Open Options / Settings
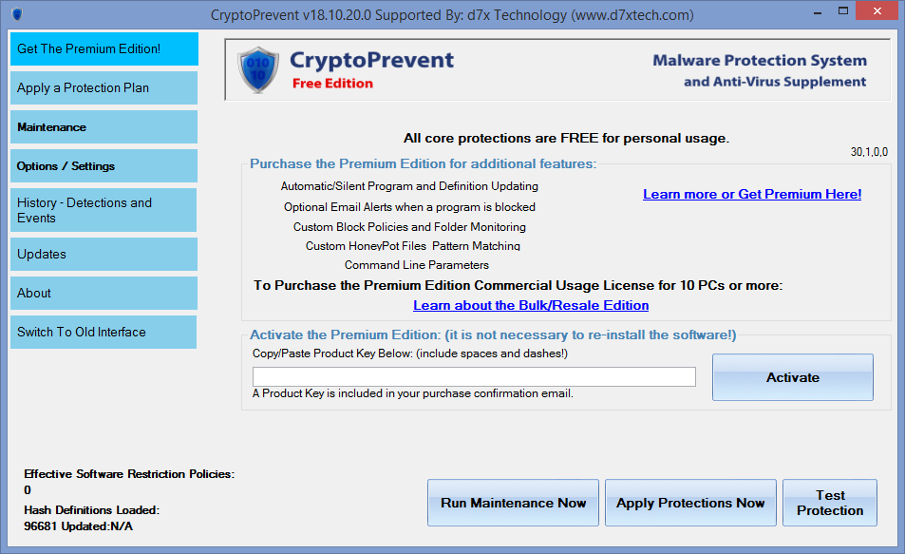The width and height of the screenshot is (905, 554). point(104,165)
